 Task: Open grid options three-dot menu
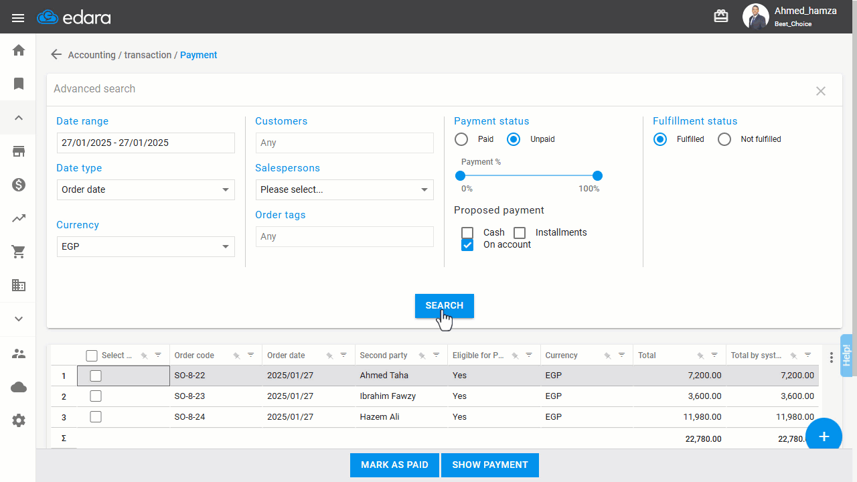(x=832, y=357)
